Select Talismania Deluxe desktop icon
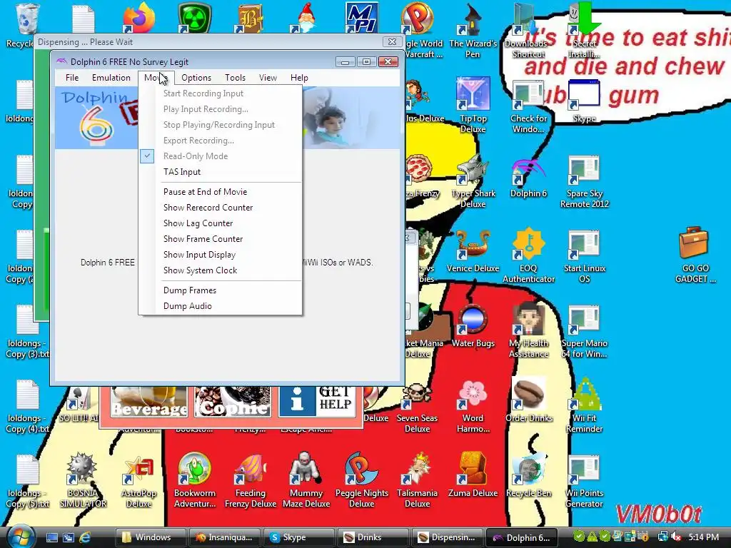This screenshot has height=548, width=731. [x=417, y=480]
